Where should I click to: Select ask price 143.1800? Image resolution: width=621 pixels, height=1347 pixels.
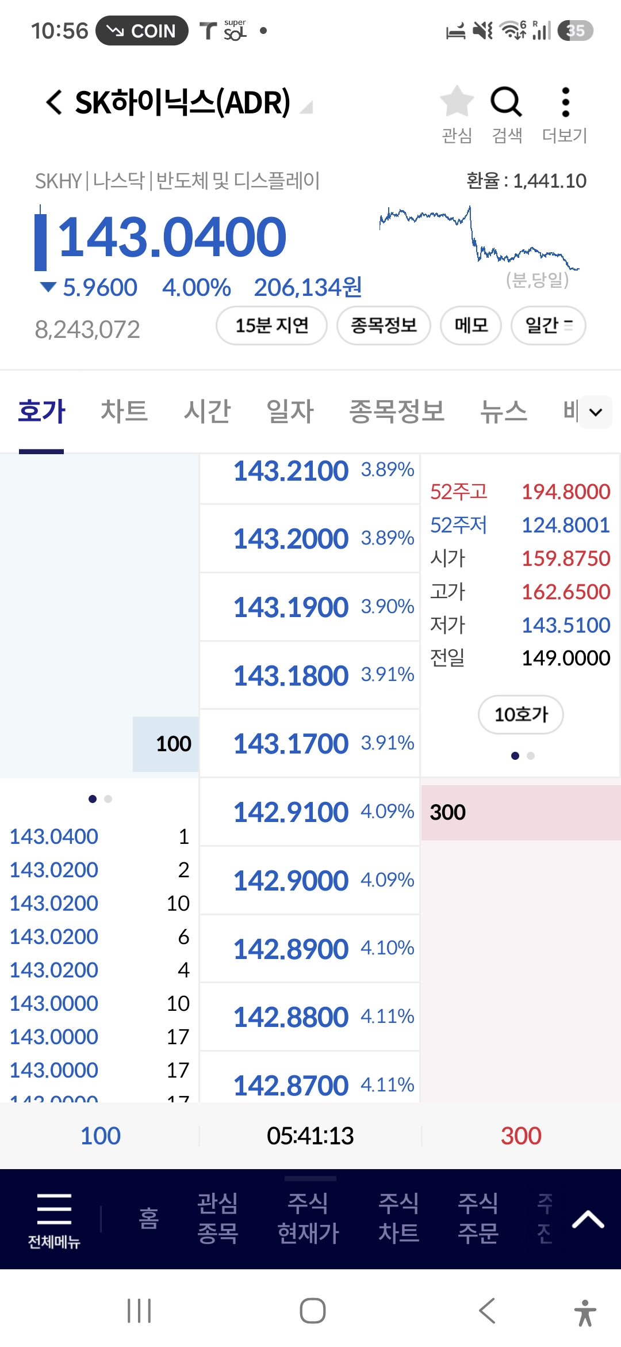(309, 675)
